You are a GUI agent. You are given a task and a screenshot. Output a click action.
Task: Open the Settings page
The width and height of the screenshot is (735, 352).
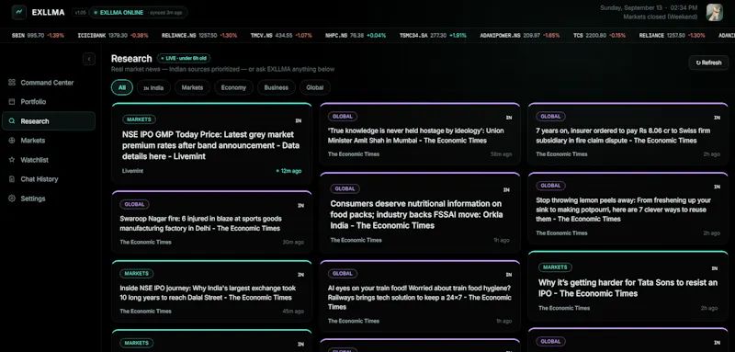coord(49,199)
